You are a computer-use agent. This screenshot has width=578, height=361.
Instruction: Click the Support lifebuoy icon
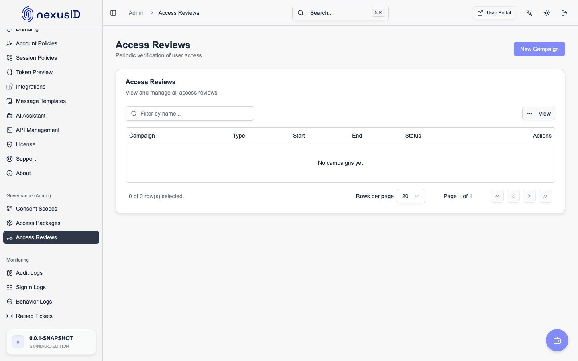tap(10, 159)
